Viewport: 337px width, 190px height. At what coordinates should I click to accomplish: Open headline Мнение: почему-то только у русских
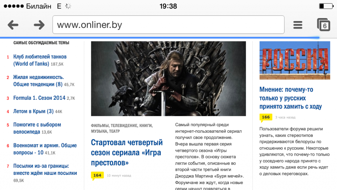(291, 98)
